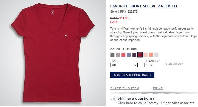Expand the Quantity dropdown
The image size is (198, 107).
tap(149, 65)
